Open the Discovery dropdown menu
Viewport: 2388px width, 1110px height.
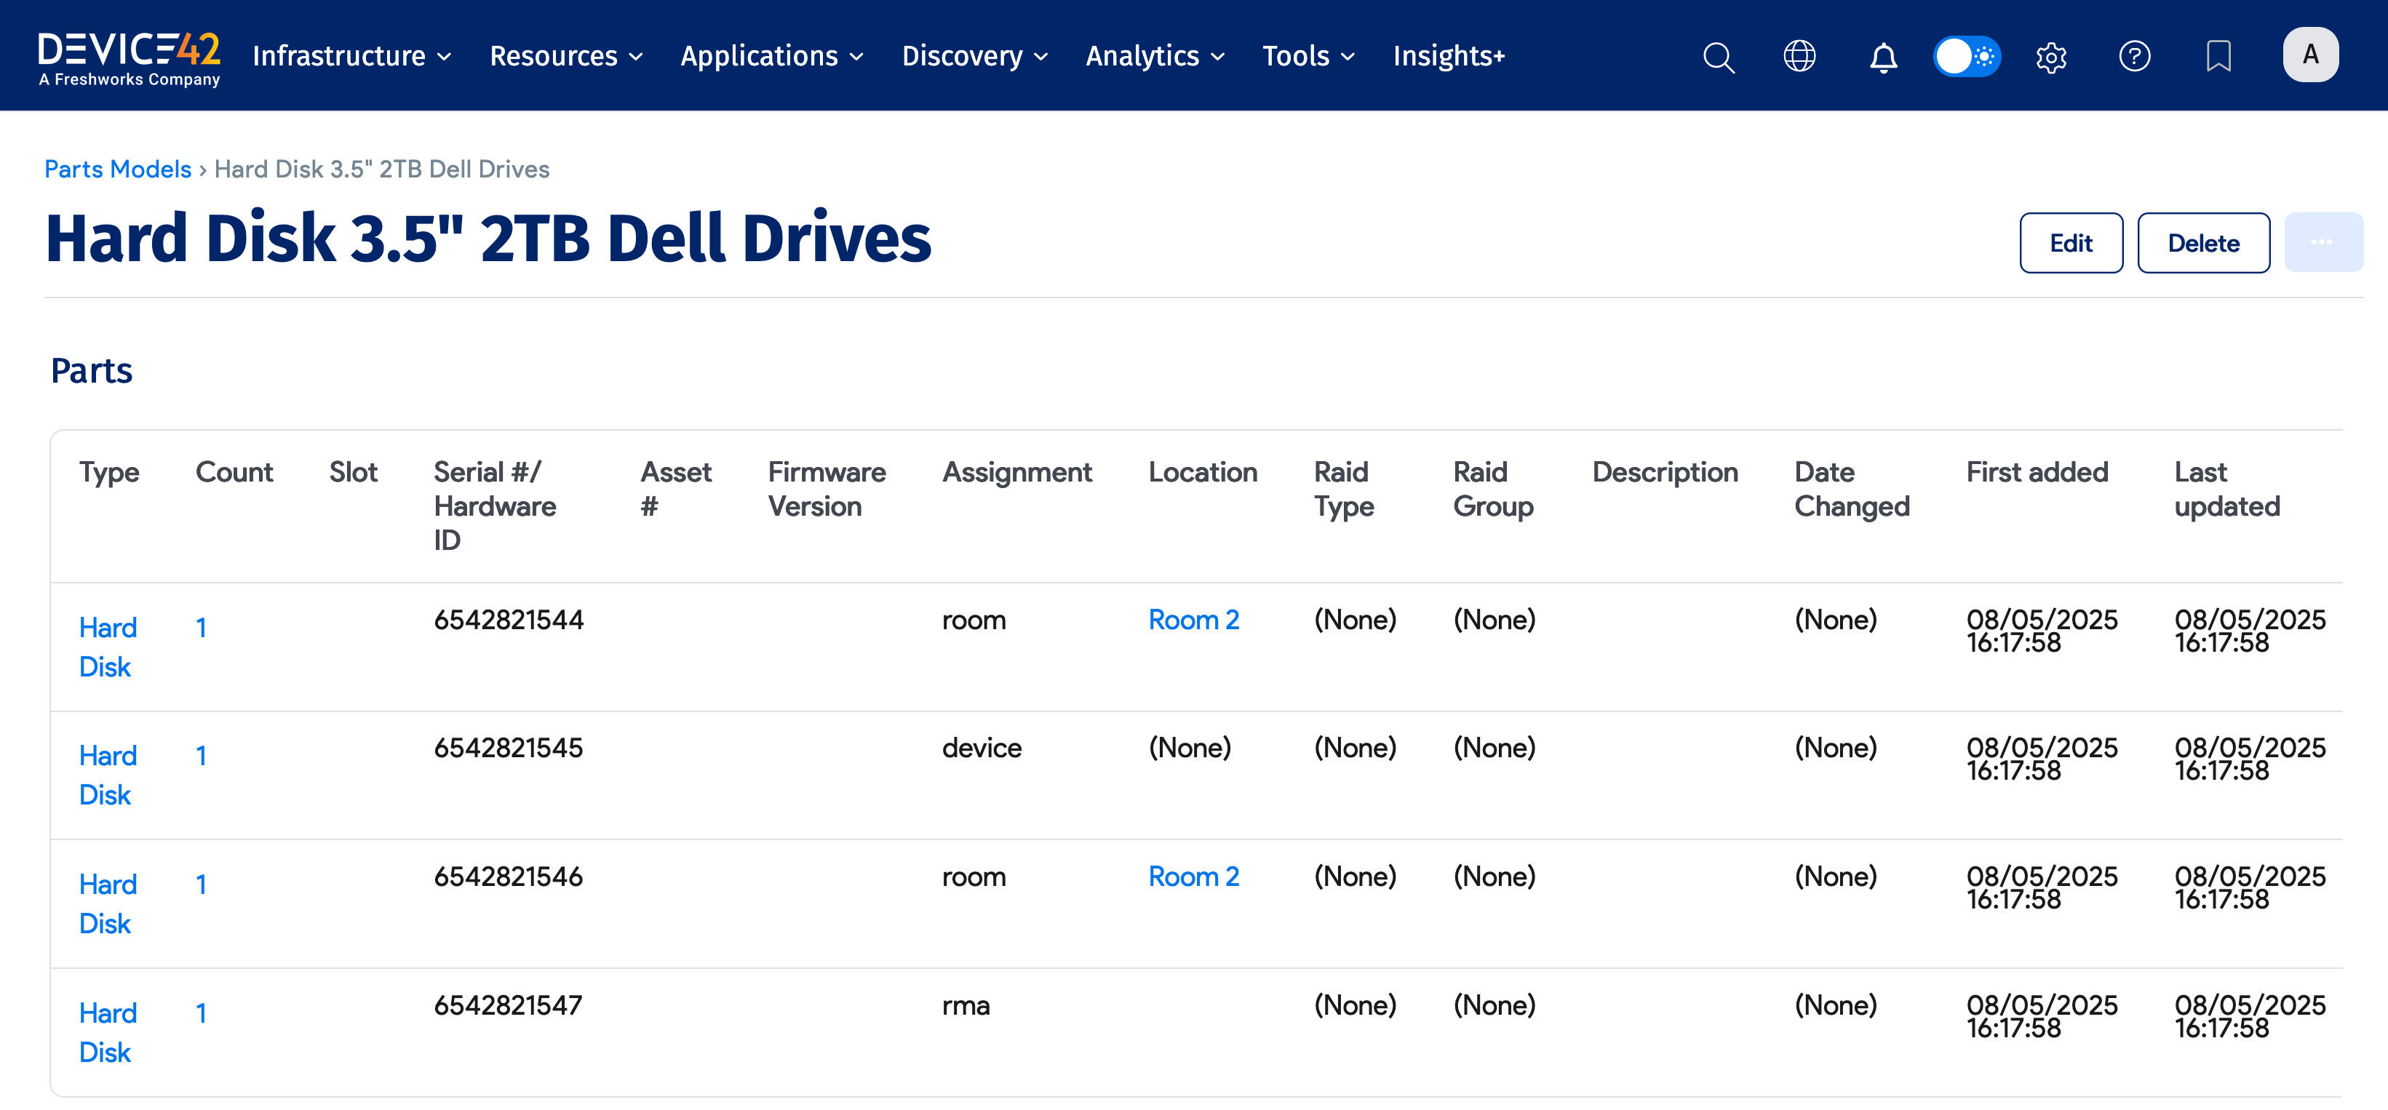974,57
